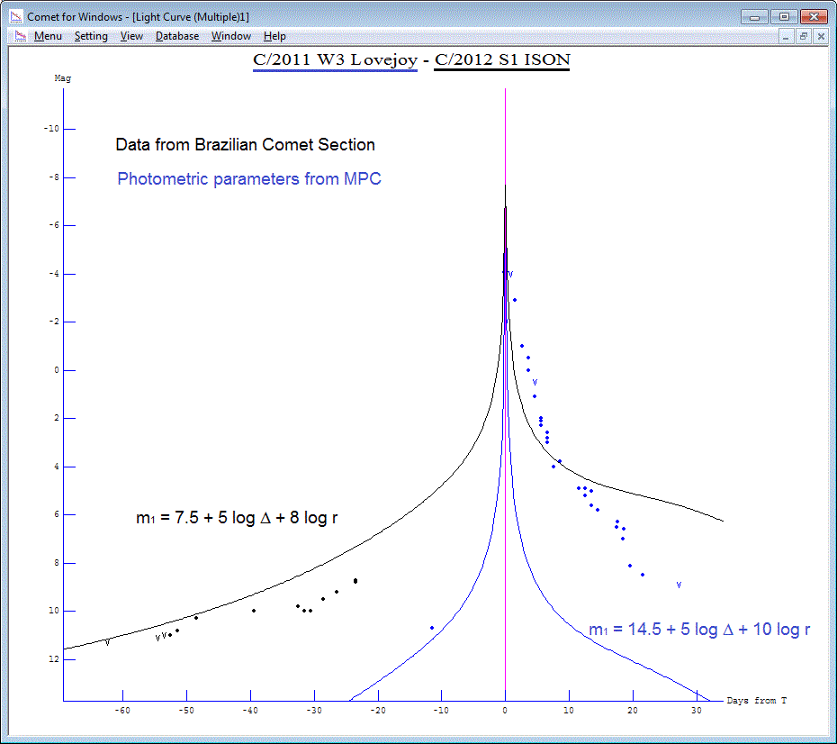Close the Comet for Windows application

tap(814, 16)
